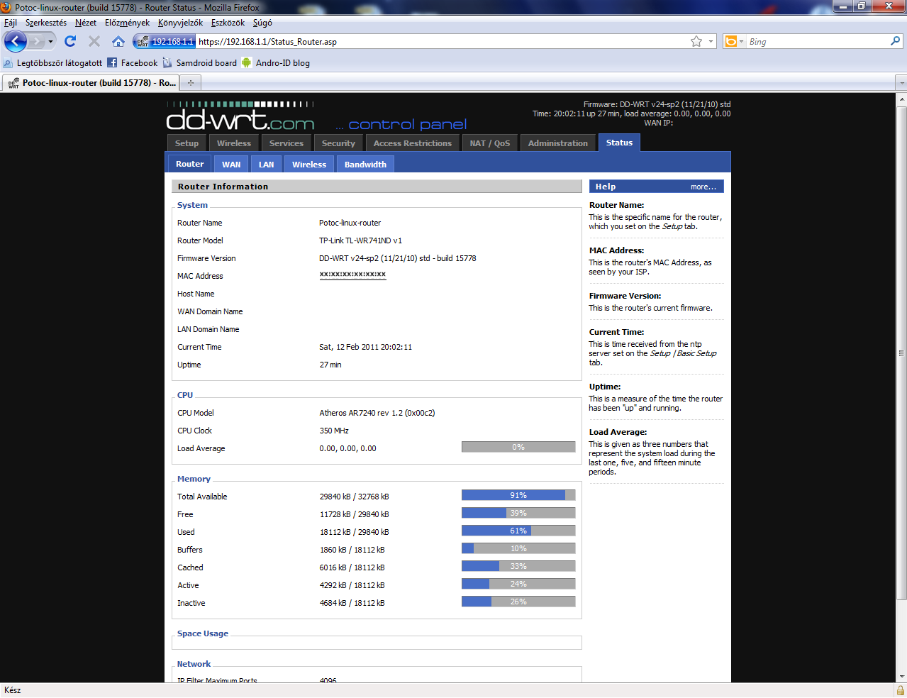The width and height of the screenshot is (907, 698).
Task: Bookmark this page with the star icon
Action: click(696, 41)
